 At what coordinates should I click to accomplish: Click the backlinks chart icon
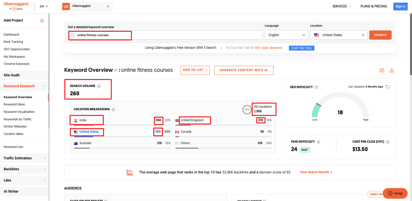pyautogui.click(x=130, y=172)
